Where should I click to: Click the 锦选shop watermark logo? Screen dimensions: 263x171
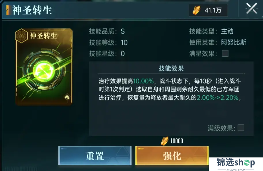[x=236, y=164]
